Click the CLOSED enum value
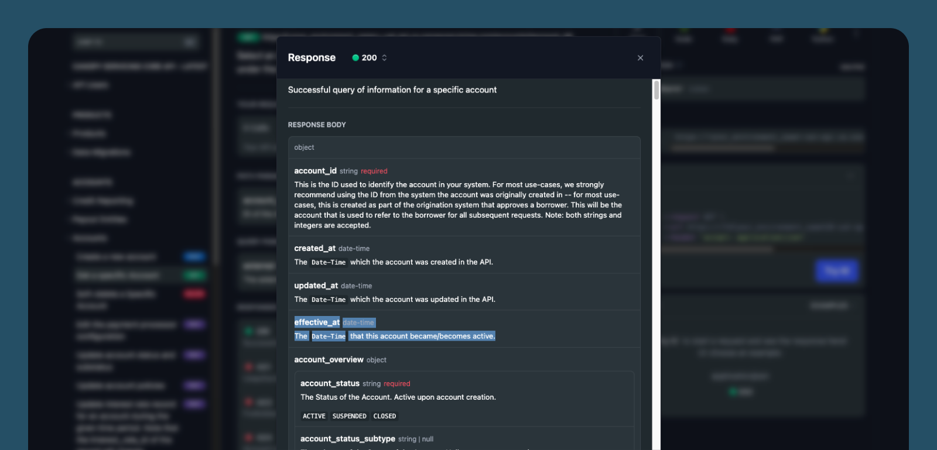 coord(385,416)
